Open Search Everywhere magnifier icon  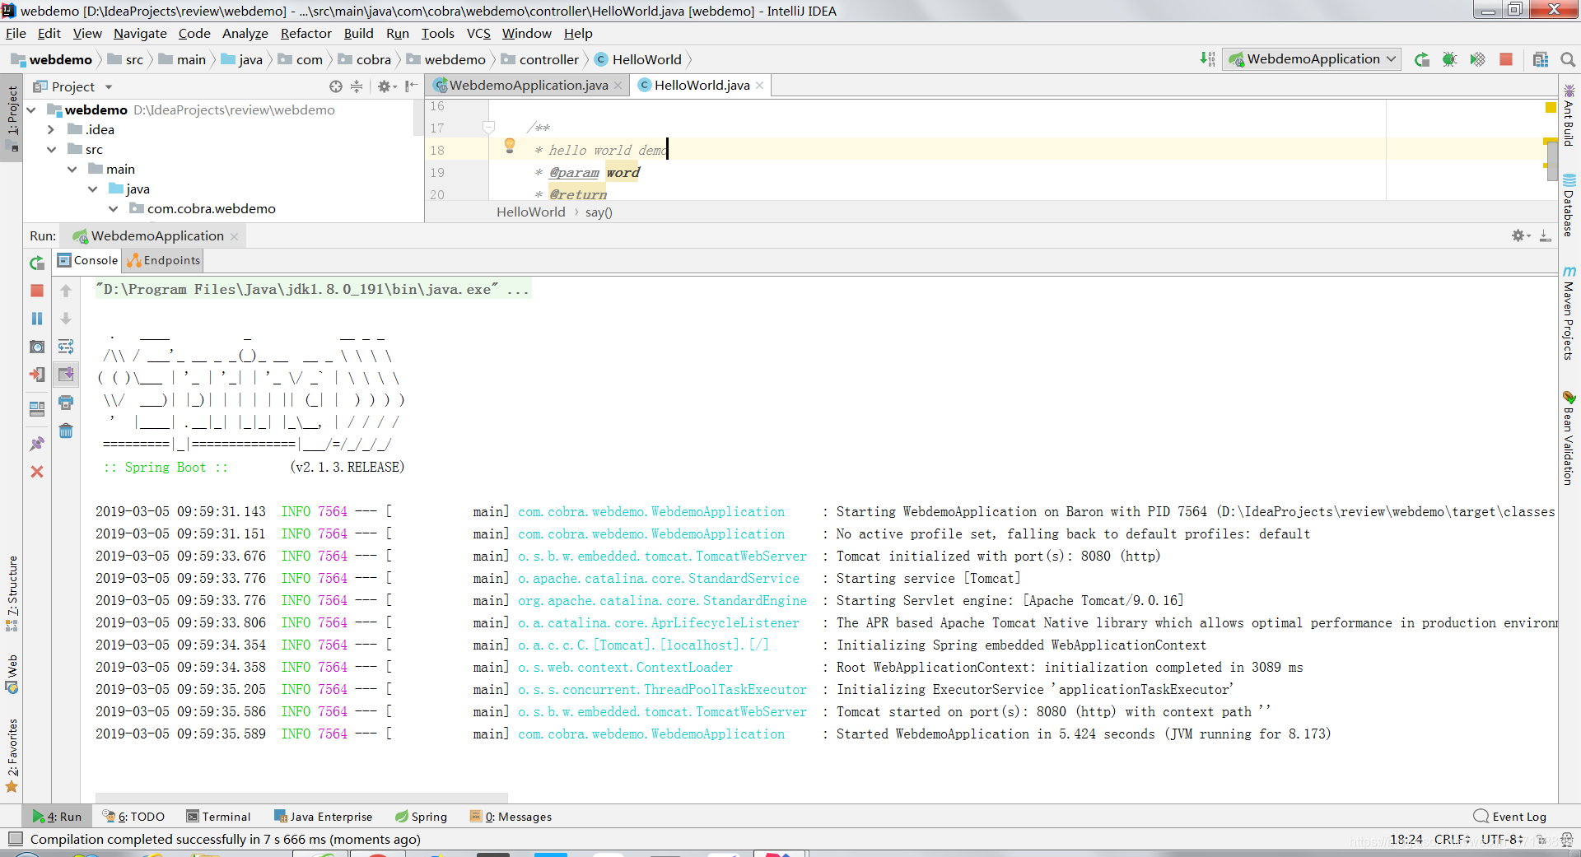[x=1568, y=59]
